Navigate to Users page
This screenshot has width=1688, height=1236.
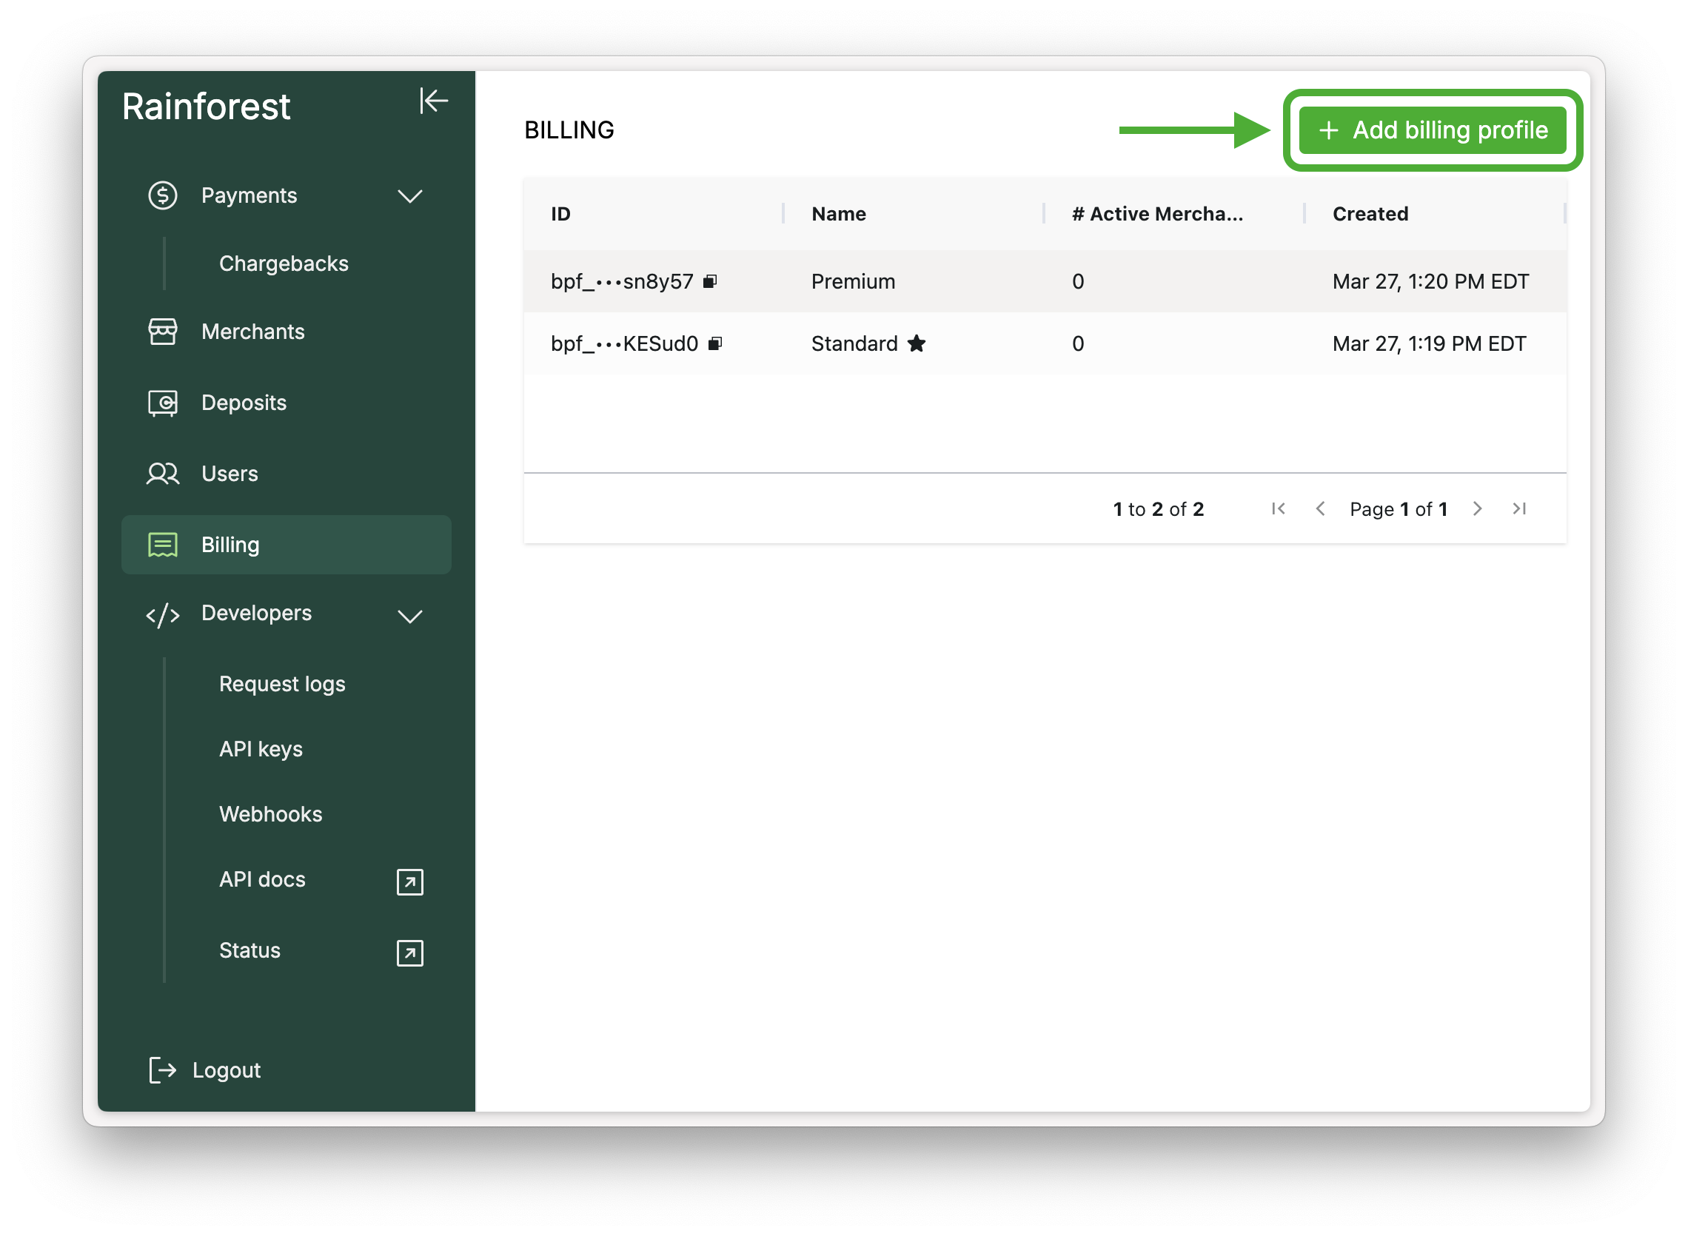tap(229, 474)
